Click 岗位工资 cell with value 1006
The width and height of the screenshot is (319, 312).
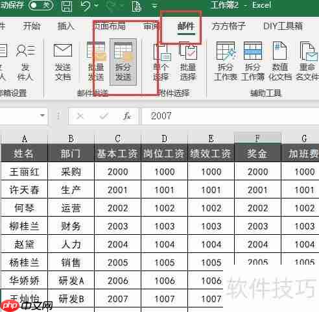coord(164,280)
